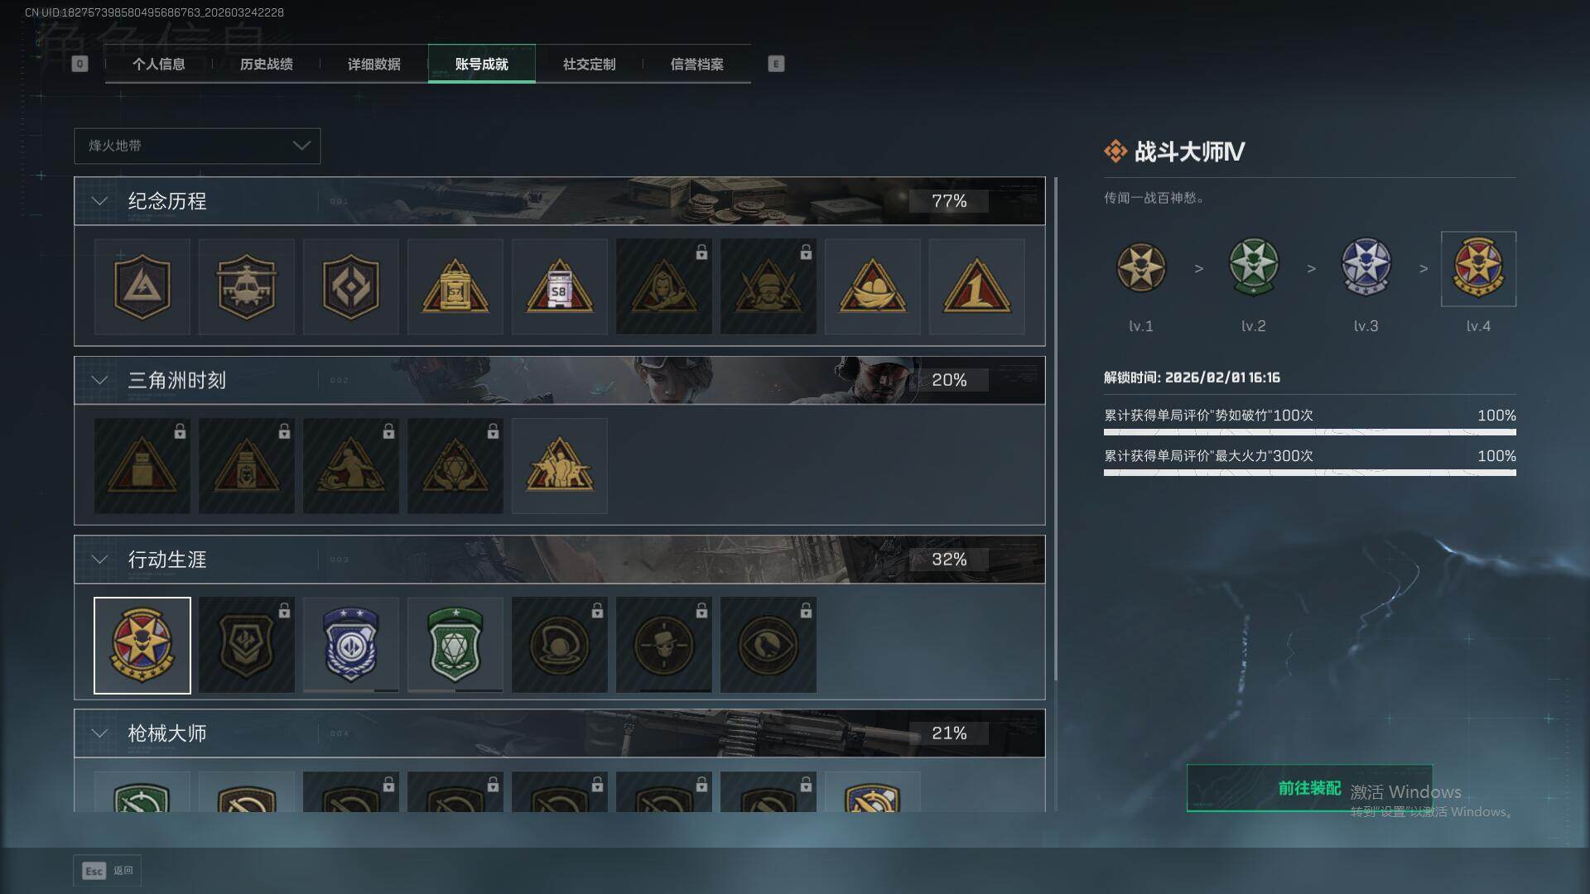1590x894 pixels.
Task: Switch to the 历史战绩 tab
Action: [267, 64]
